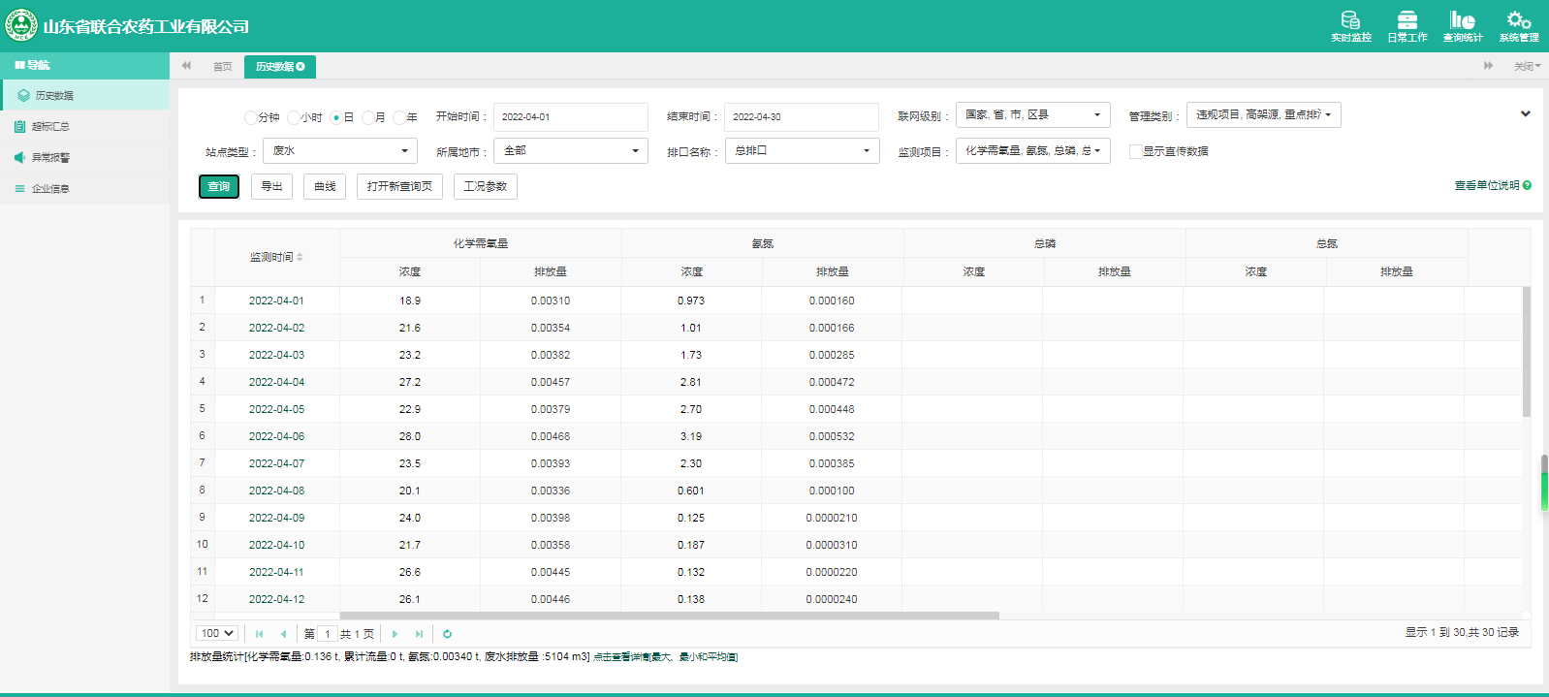Open the 实时监控 real-time monitoring icon
This screenshot has height=697, width=1549.
tap(1350, 21)
